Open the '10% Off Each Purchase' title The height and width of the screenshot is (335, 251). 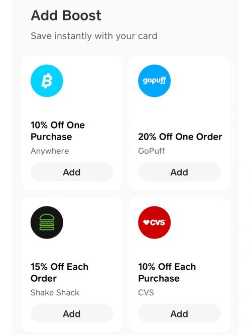167,273
